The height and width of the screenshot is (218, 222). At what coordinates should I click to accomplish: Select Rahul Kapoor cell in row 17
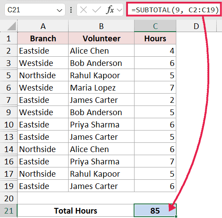101,174
